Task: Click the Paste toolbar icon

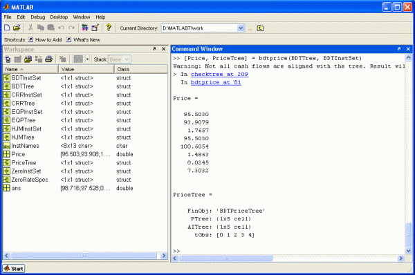Action: tap(50, 28)
